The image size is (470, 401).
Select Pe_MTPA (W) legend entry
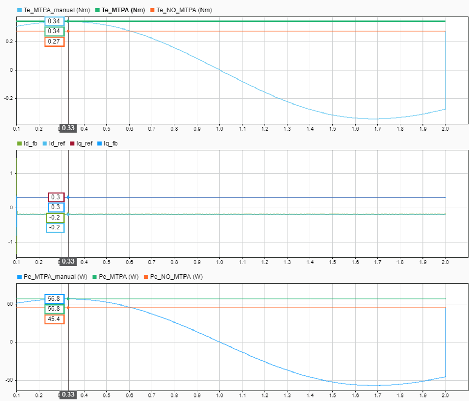coord(116,277)
